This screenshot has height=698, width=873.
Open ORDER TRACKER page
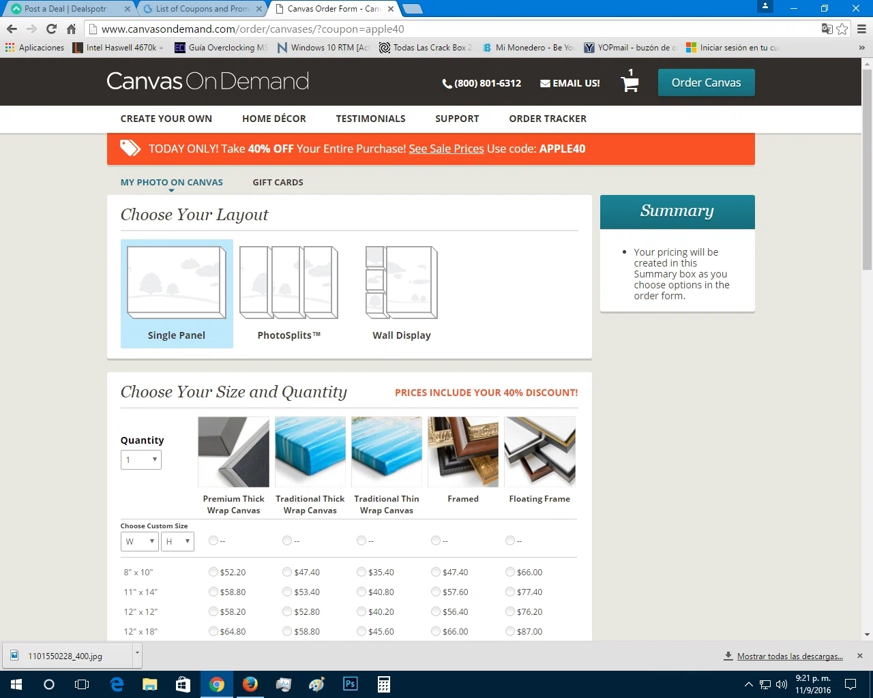[x=548, y=119]
